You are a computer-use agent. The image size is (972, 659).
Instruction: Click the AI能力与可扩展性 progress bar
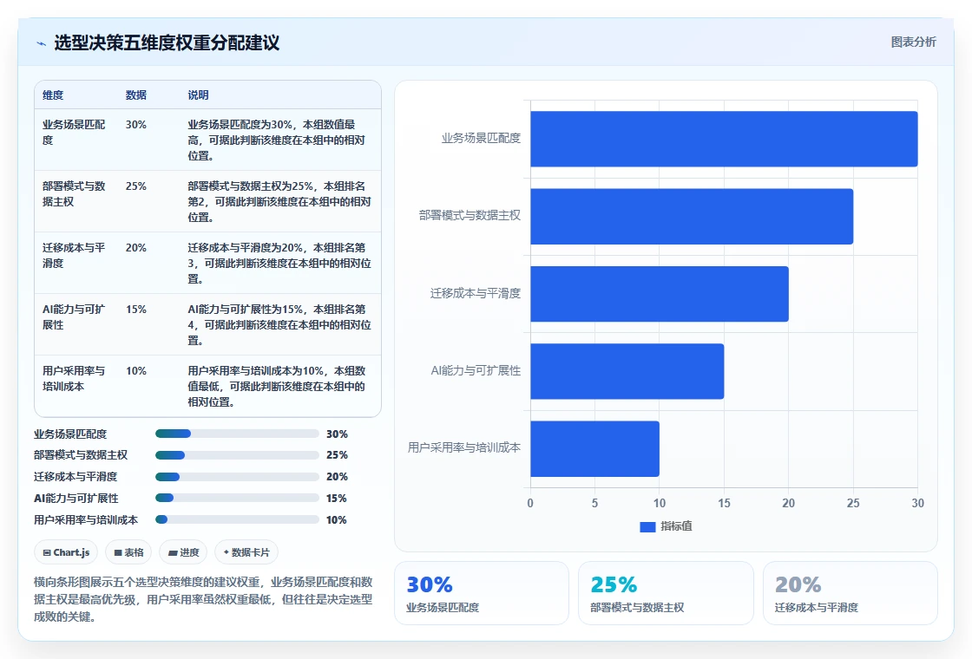pyautogui.click(x=237, y=498)
